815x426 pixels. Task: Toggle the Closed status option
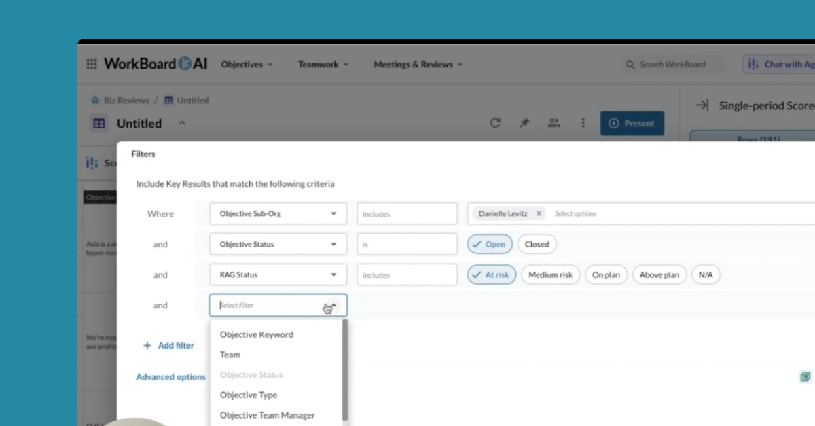click(537, 244)
